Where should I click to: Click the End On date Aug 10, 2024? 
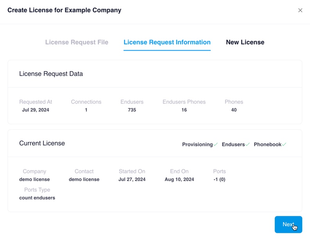pos(179,179)
